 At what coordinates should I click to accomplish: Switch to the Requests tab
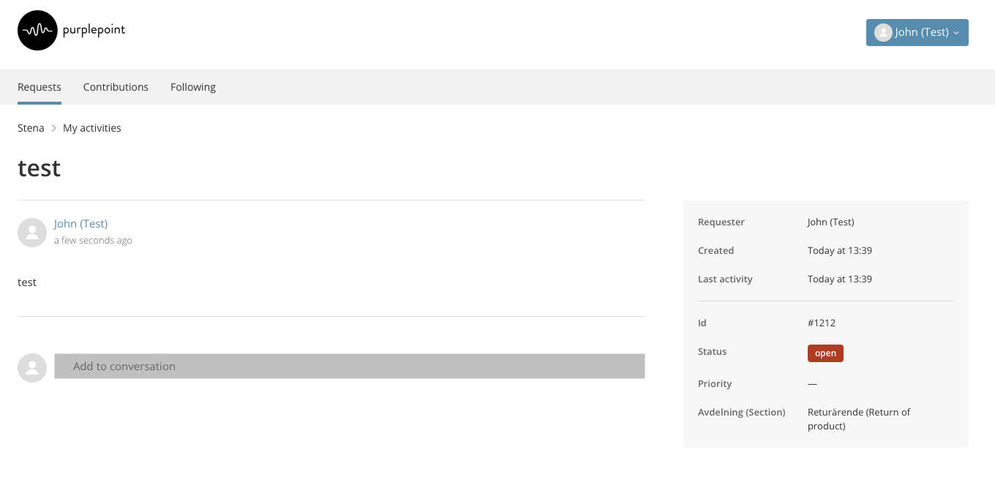point(40,87)
